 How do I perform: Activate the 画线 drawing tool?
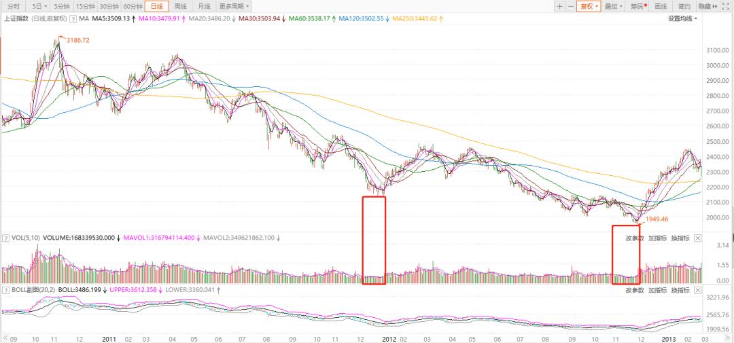661,7
